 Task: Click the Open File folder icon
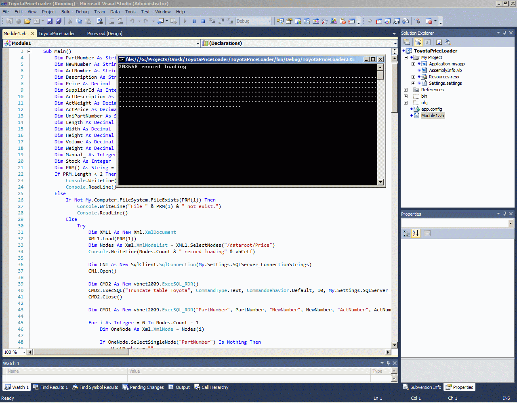pos(27,21)
